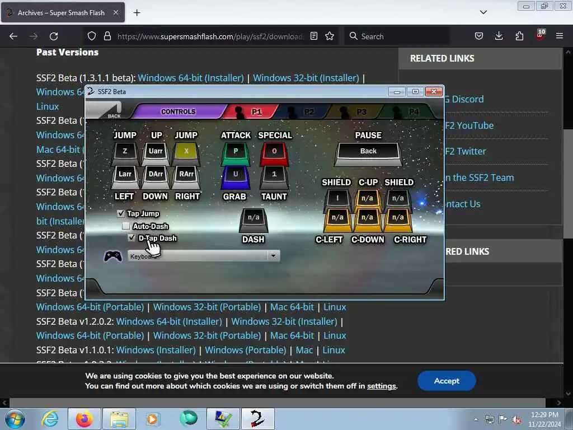The height and width of the screenshot is (430, 573).
Task: Open the Firefox hamburger menu
Action: pos(560,36)
